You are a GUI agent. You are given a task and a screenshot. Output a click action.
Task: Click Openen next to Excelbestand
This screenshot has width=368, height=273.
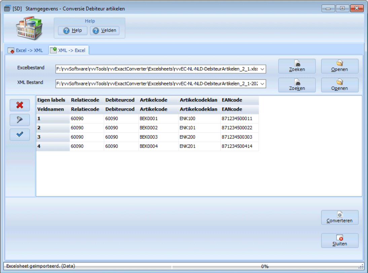point(340,66)
